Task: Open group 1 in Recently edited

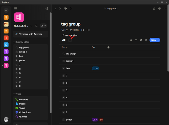Action: pos(30,52)
